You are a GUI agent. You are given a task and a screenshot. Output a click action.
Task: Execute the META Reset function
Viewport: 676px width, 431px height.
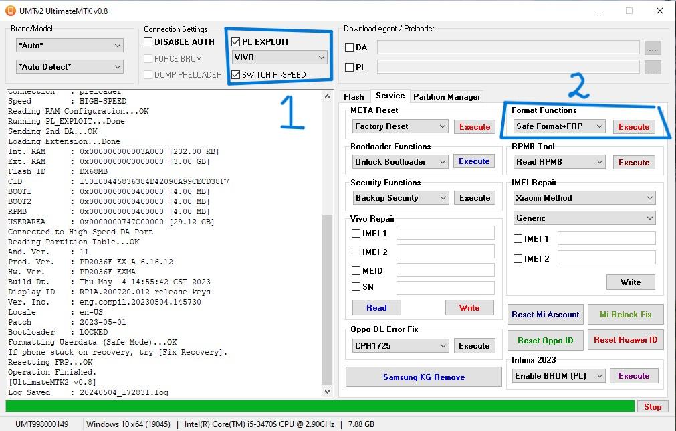(x=475, y=127)
